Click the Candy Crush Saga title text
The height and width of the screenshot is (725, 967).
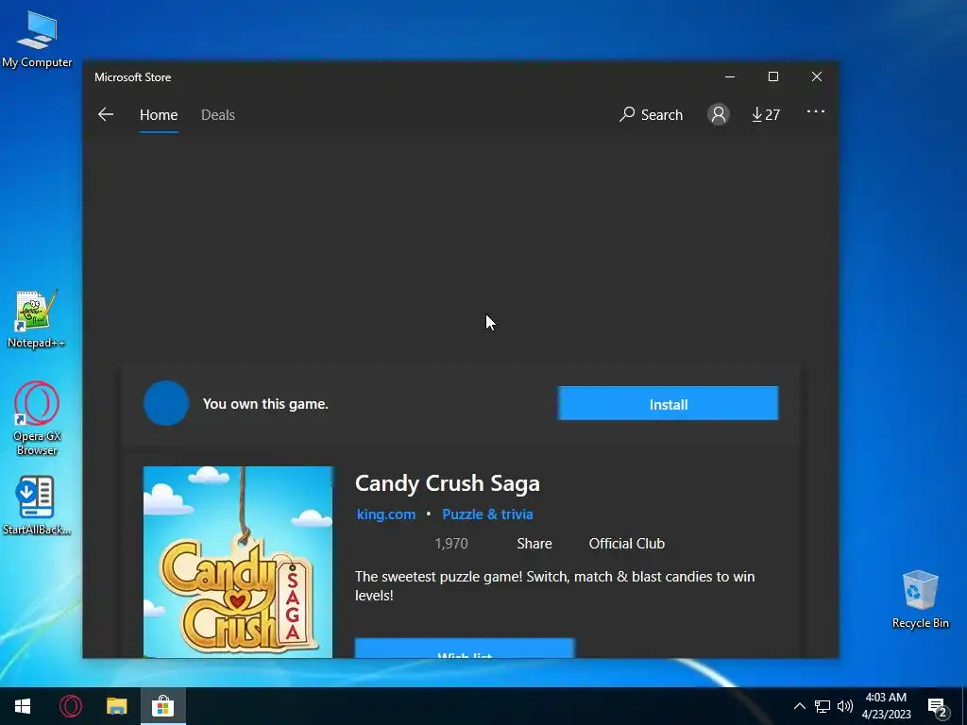[447, 483]
